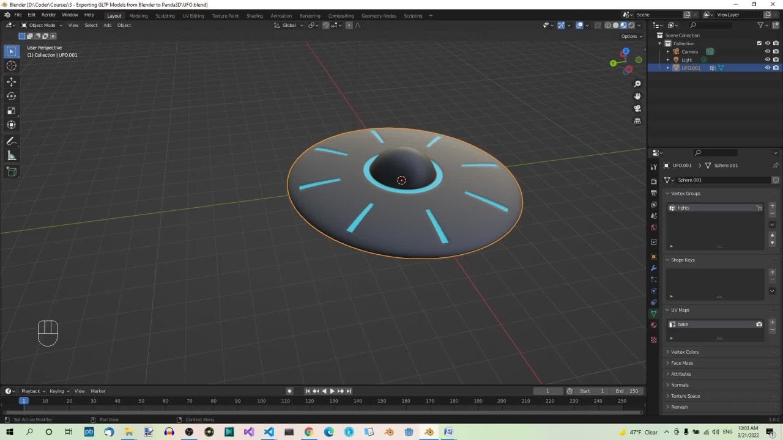Select the Rotate tool
The height and width of the screenshot is (440, 783).
pyautogui.click(x=11, y=96)
